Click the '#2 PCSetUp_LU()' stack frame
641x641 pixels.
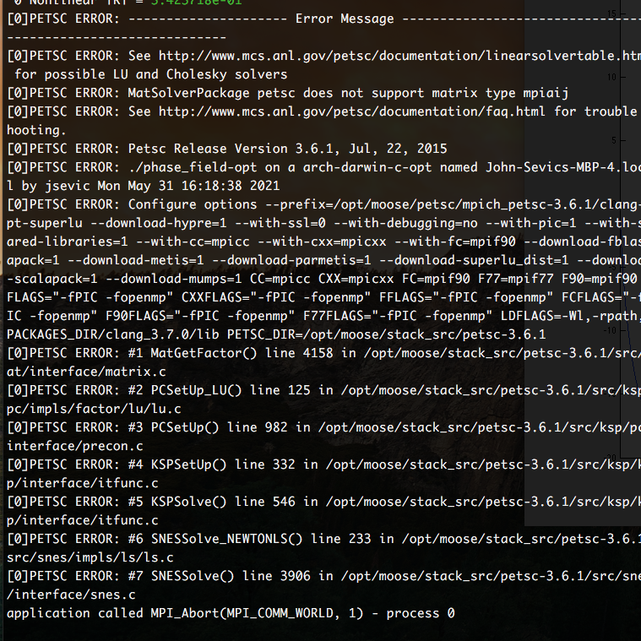click(185, 390)
